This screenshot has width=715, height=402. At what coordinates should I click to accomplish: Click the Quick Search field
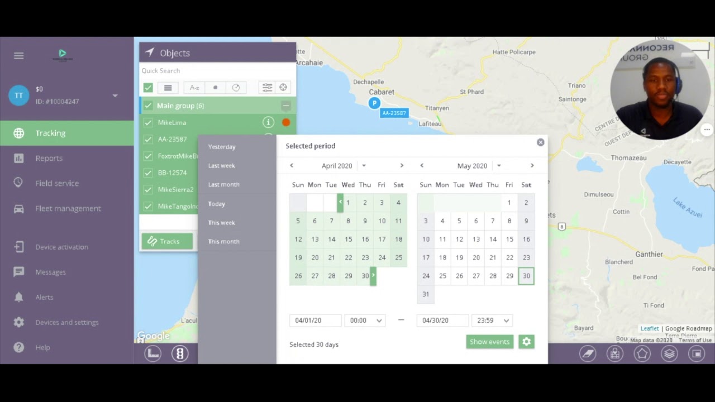pyautogui.click(x=217, y=71)
